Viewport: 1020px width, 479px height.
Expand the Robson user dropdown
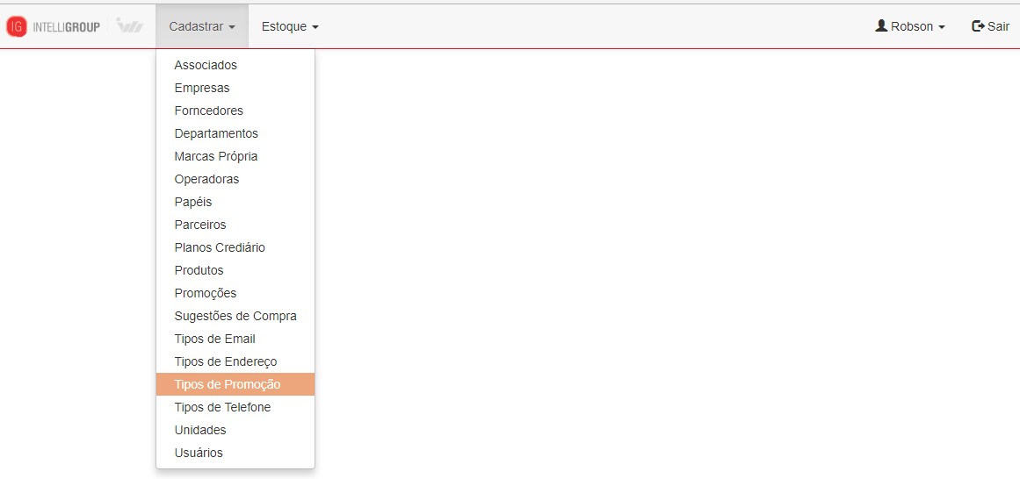[x=911, y=26]
